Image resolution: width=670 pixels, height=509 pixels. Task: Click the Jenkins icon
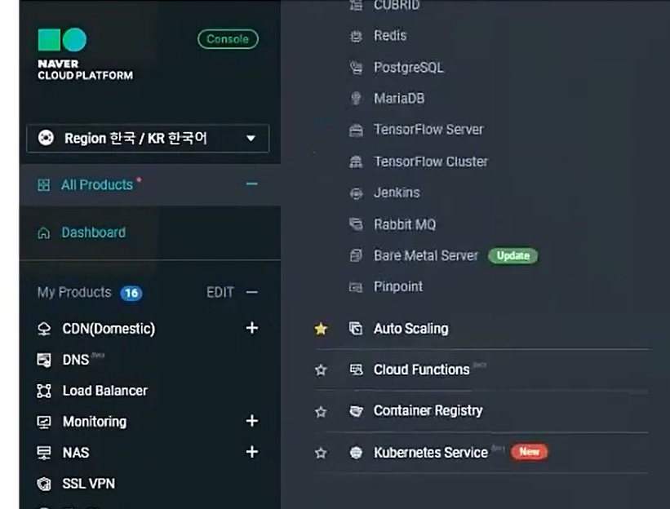coord(356,193)
